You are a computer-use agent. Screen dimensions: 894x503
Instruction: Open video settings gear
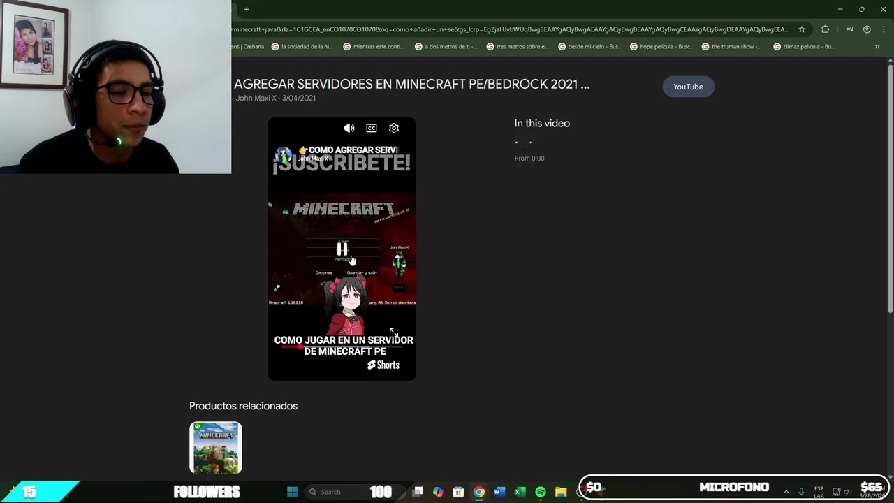[x=394, y=128]
